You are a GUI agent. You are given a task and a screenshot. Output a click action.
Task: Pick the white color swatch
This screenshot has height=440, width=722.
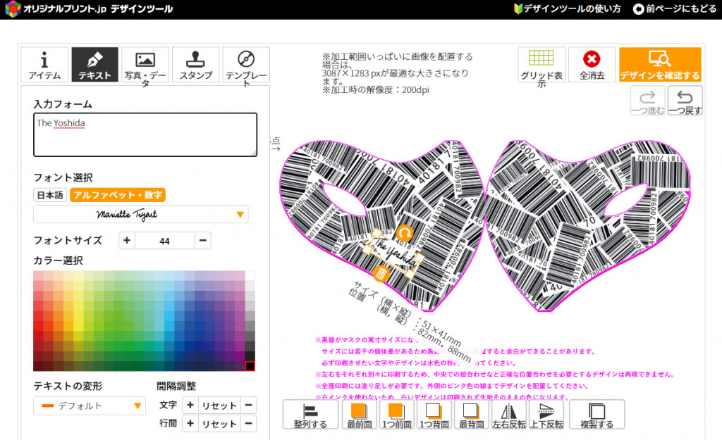(250, 276)
